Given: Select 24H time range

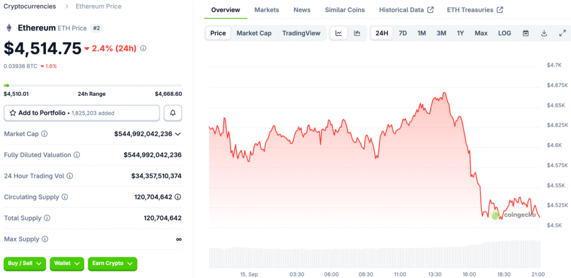Looking at the screenshot, I should click(x=381, y=33).
